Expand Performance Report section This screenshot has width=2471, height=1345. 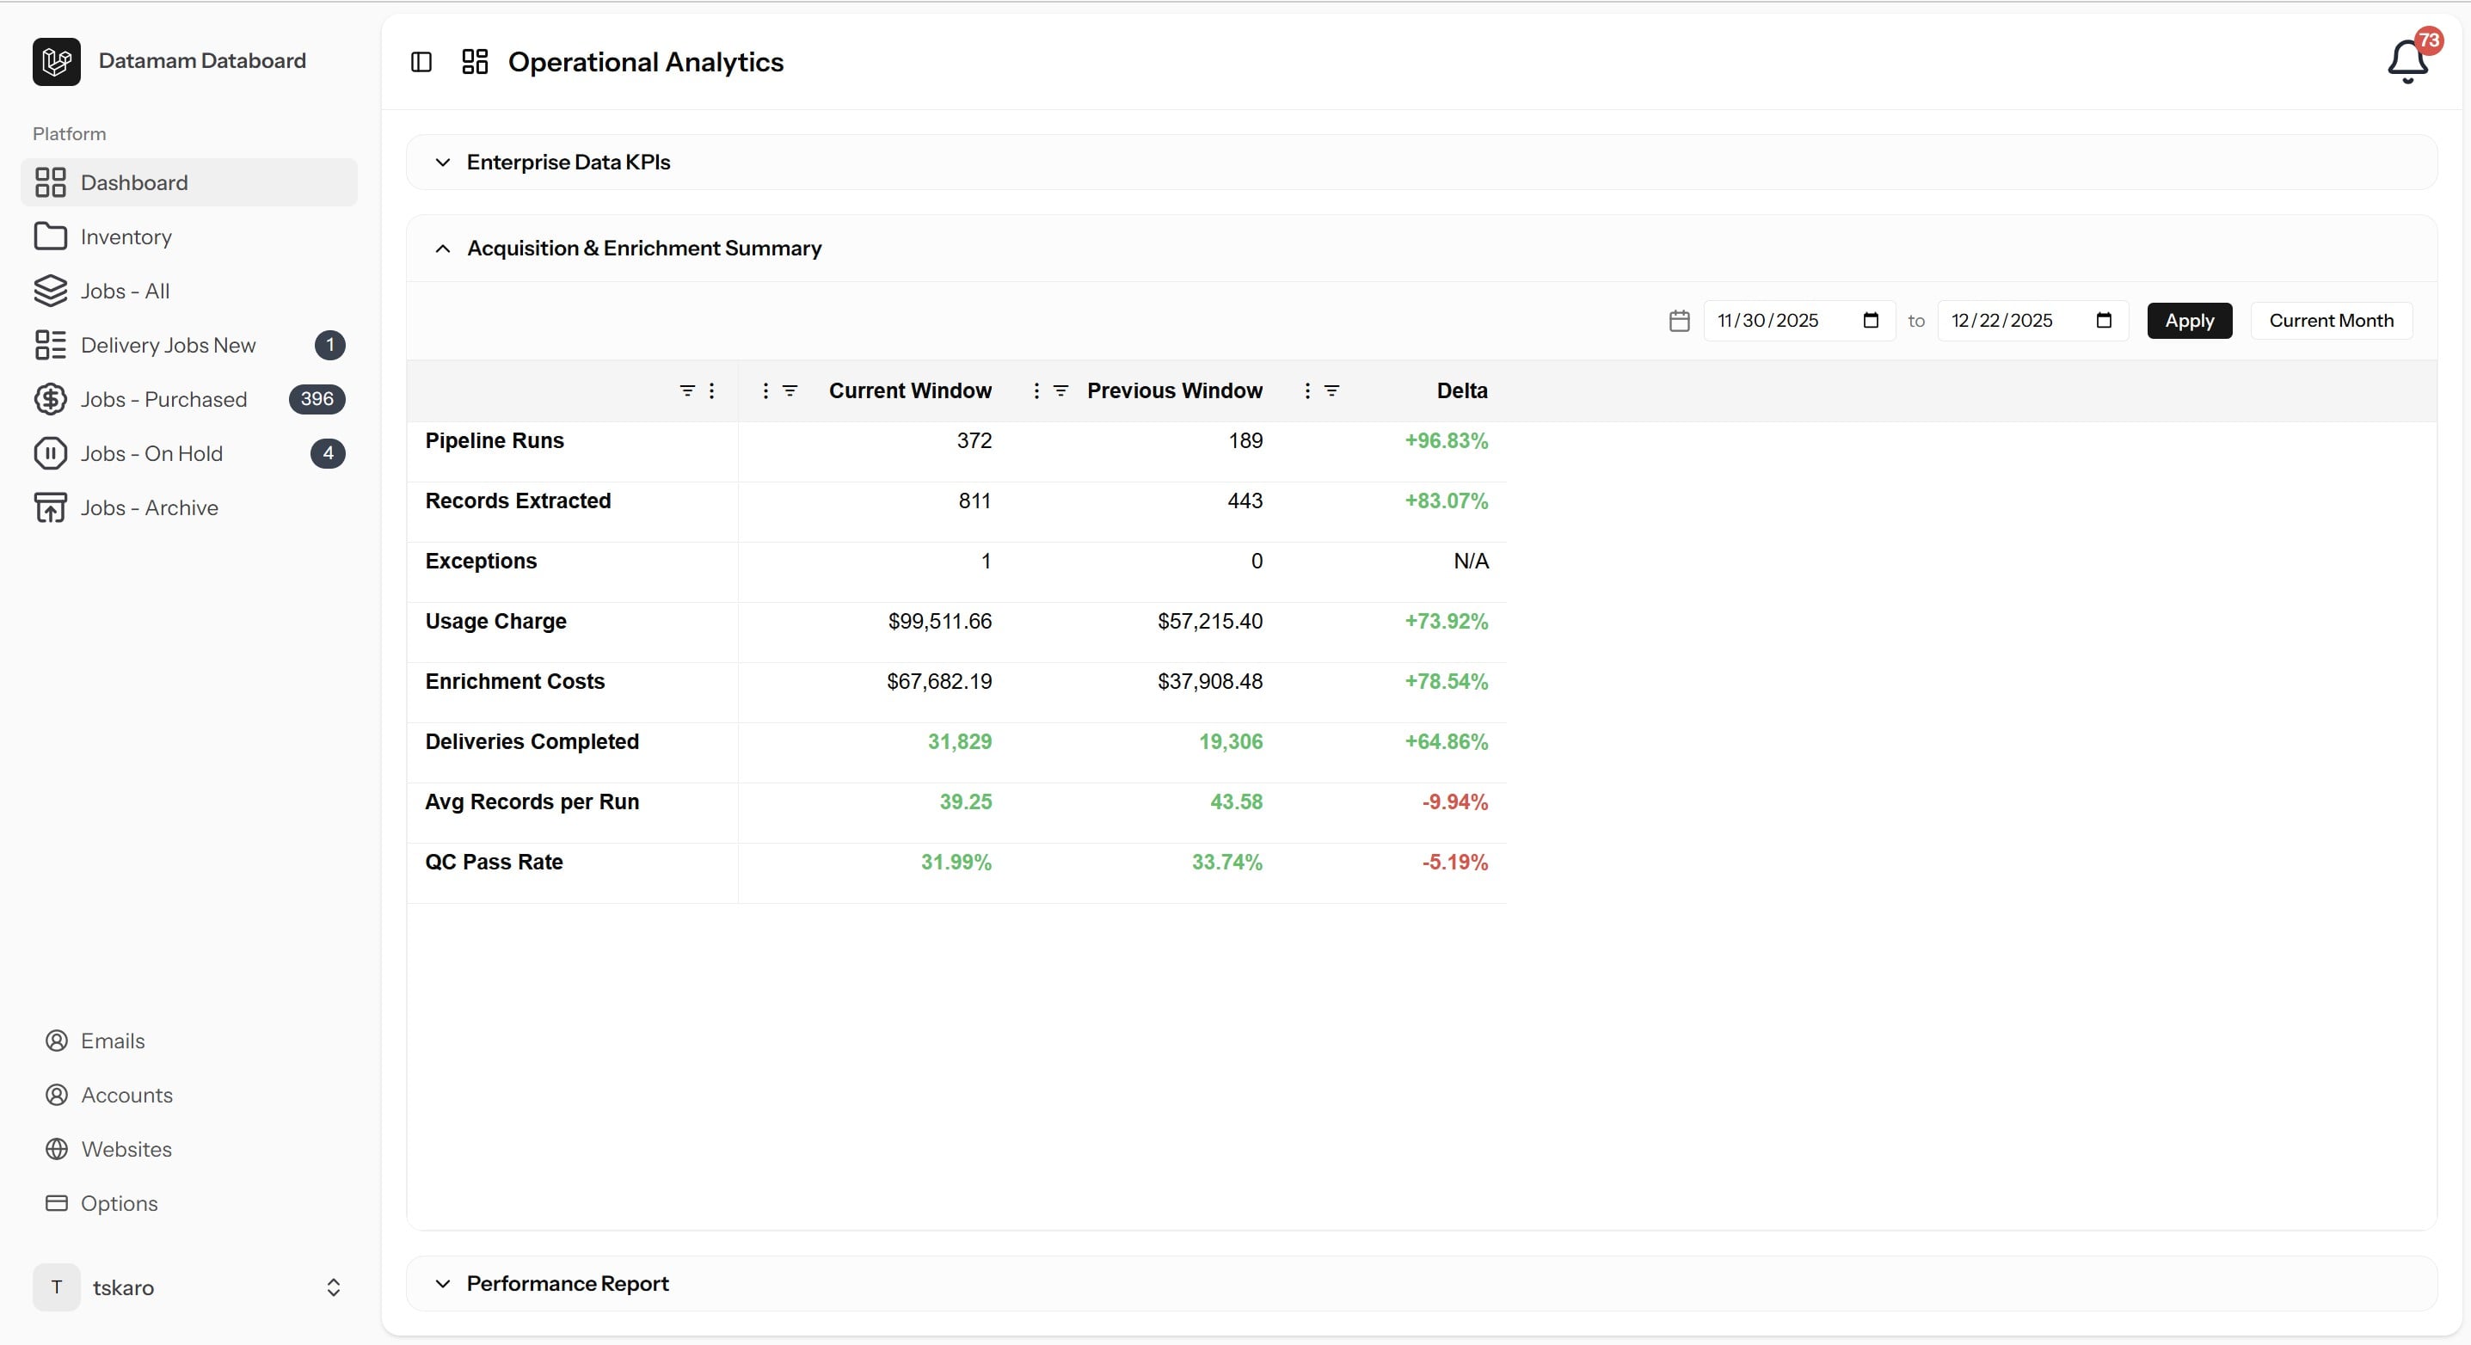(442, 1284)
